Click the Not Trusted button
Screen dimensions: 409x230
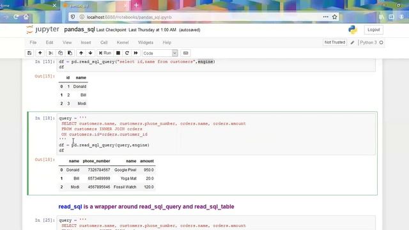coord(335,42)
